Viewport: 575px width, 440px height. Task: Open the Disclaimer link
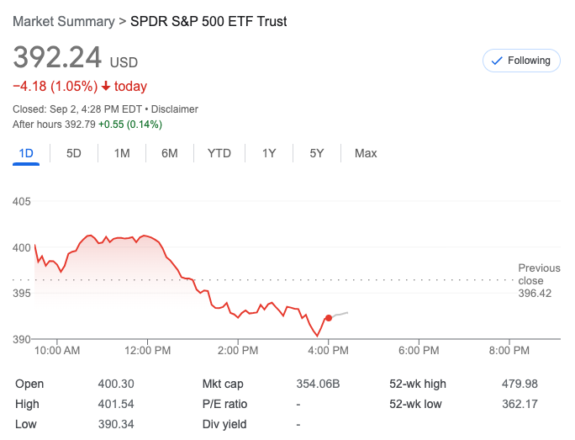(x=175, y=109)
